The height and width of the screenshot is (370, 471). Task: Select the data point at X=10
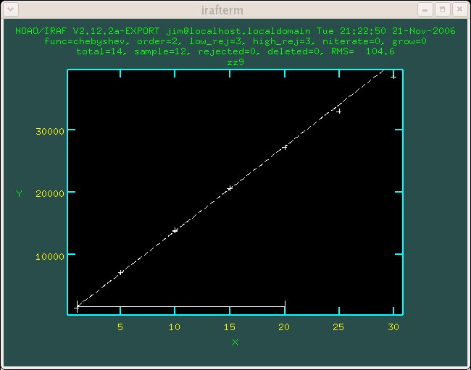[175, 230]
